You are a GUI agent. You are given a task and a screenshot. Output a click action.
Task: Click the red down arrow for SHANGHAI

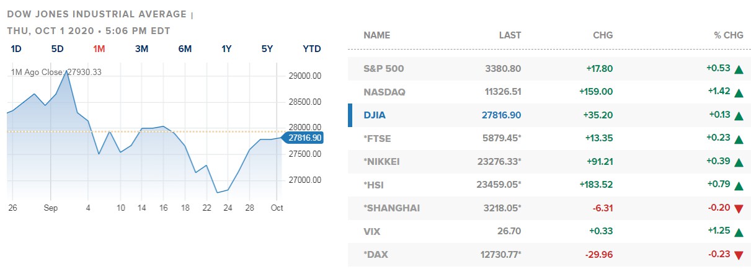[739, 209]
